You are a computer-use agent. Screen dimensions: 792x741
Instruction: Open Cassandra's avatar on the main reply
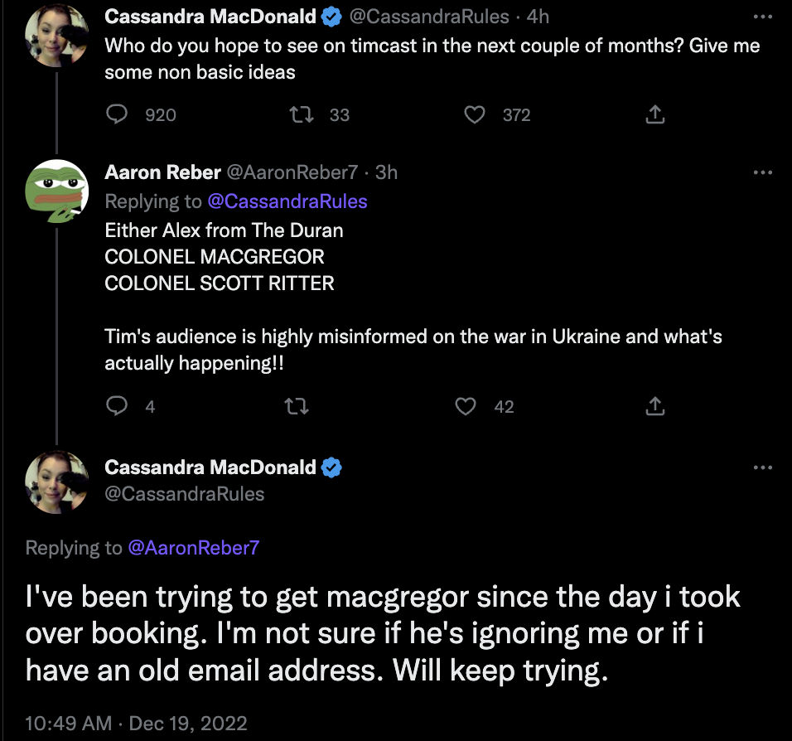click(56, 482)
